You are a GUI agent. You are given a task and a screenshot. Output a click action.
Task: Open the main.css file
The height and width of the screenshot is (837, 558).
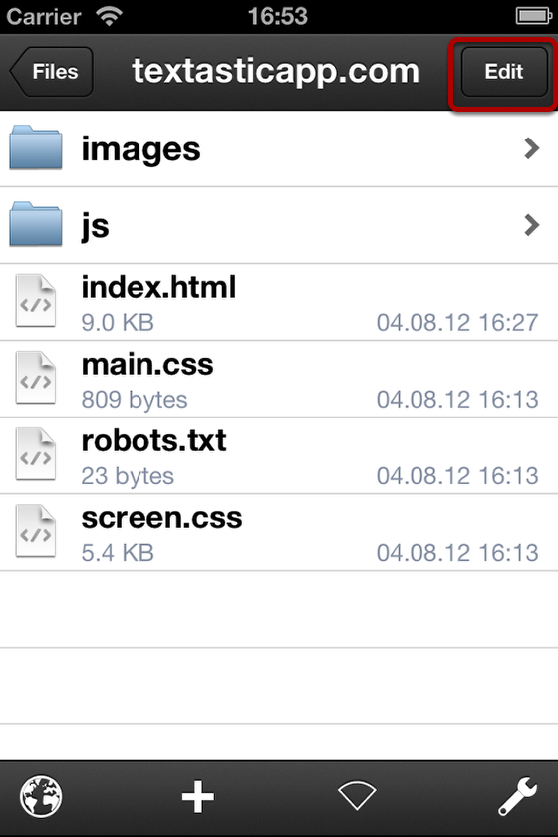pos(279,379)
